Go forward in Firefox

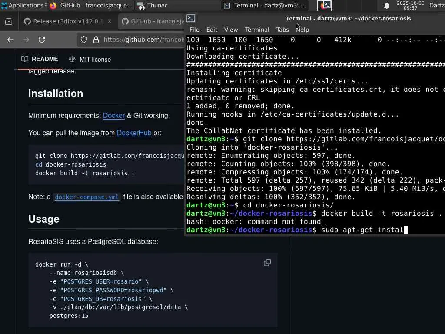tap(26, 40)
